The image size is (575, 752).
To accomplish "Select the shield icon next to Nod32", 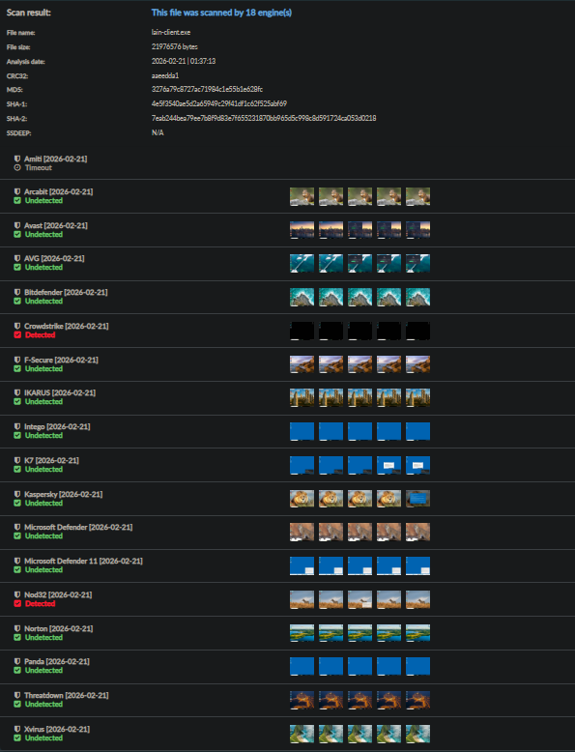I will click(x=17, y=594).
